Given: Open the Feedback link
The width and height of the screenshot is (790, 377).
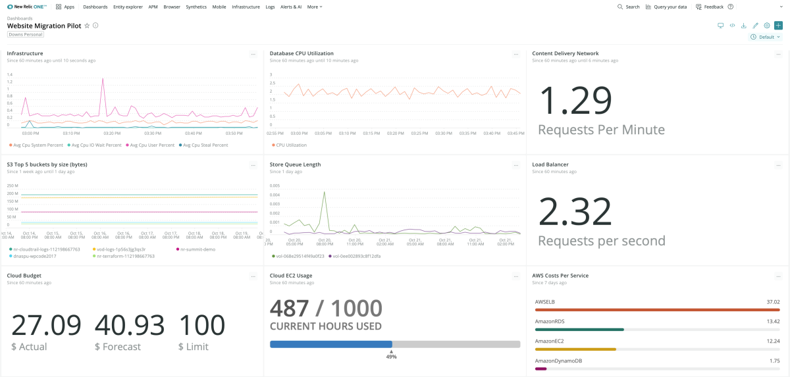Looking at the screenshot, I should 709,7.
